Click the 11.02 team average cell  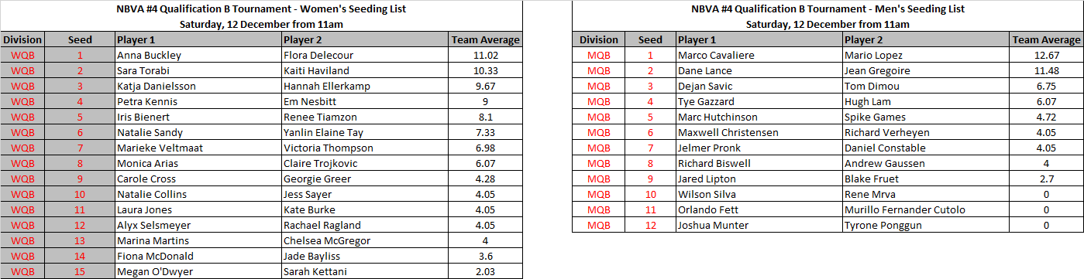(486, 56)
